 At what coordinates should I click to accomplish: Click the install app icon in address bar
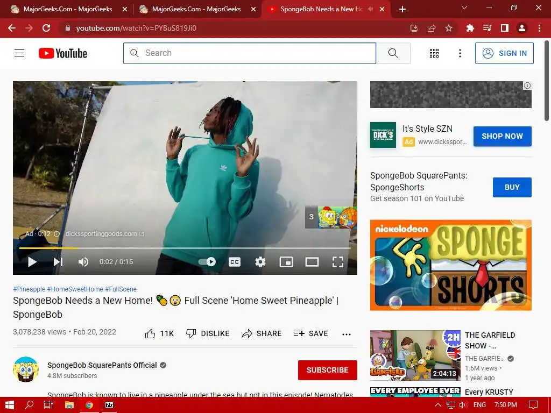click(x=414, y=28)
